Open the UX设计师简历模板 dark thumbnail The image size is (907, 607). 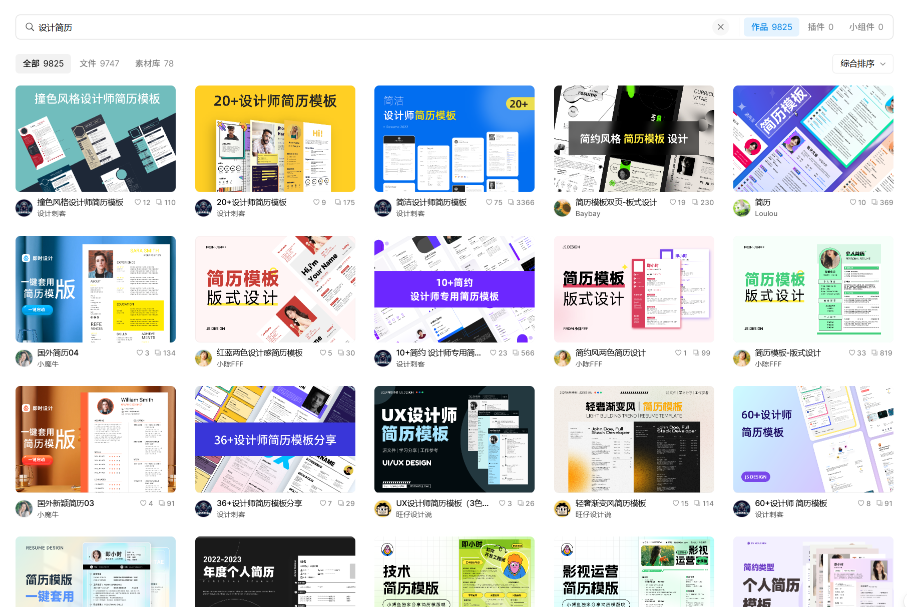click(455, 439)
